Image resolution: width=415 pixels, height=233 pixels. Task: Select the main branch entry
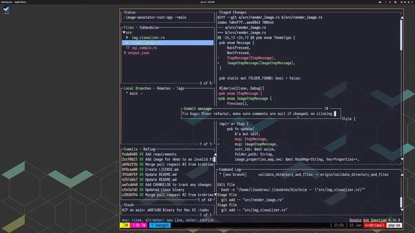pos(134,93)
